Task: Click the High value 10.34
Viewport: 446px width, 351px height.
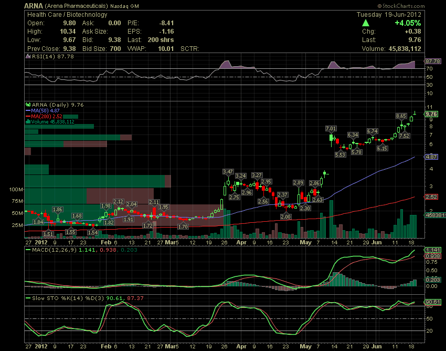Action: 68,32
